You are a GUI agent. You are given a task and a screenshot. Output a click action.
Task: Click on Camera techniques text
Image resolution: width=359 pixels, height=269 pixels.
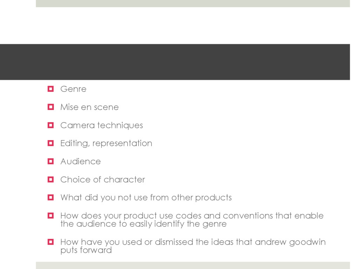point(102,126)
